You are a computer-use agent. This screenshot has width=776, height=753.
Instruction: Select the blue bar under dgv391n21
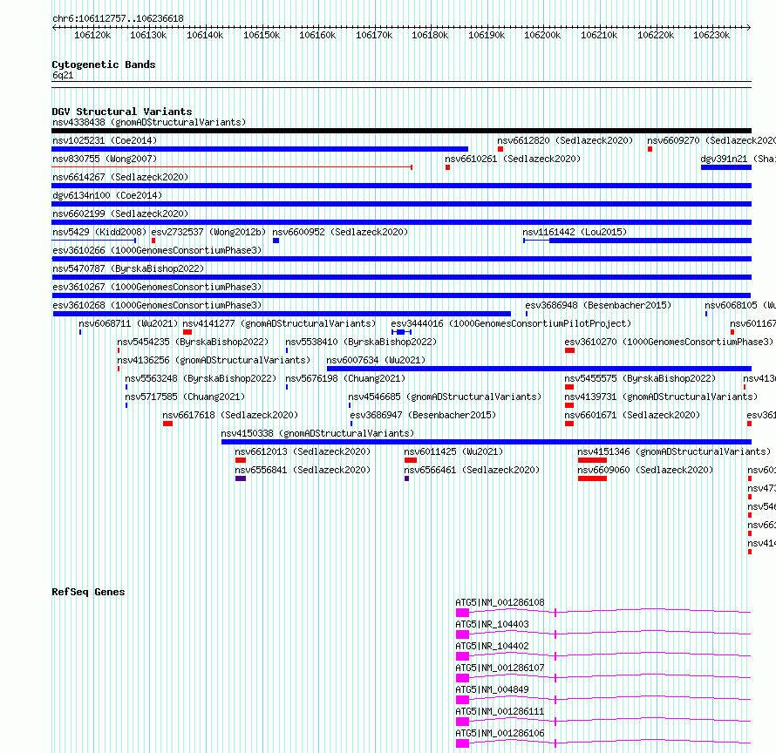pos(726,167)
